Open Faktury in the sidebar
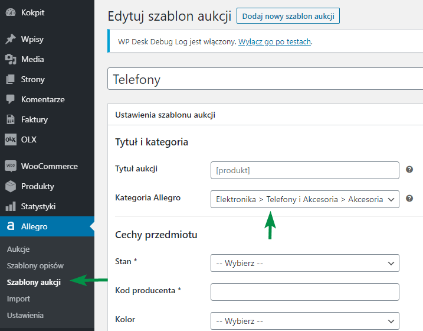The image size is (423, 331). pyautogui.click(x=35, y=120)
